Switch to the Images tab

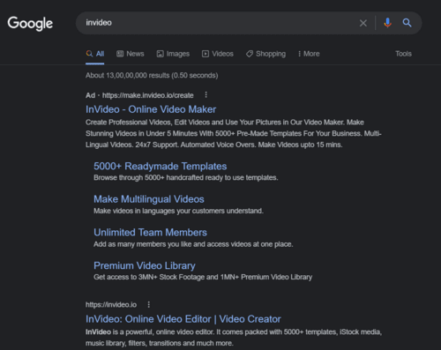(173, 54)
